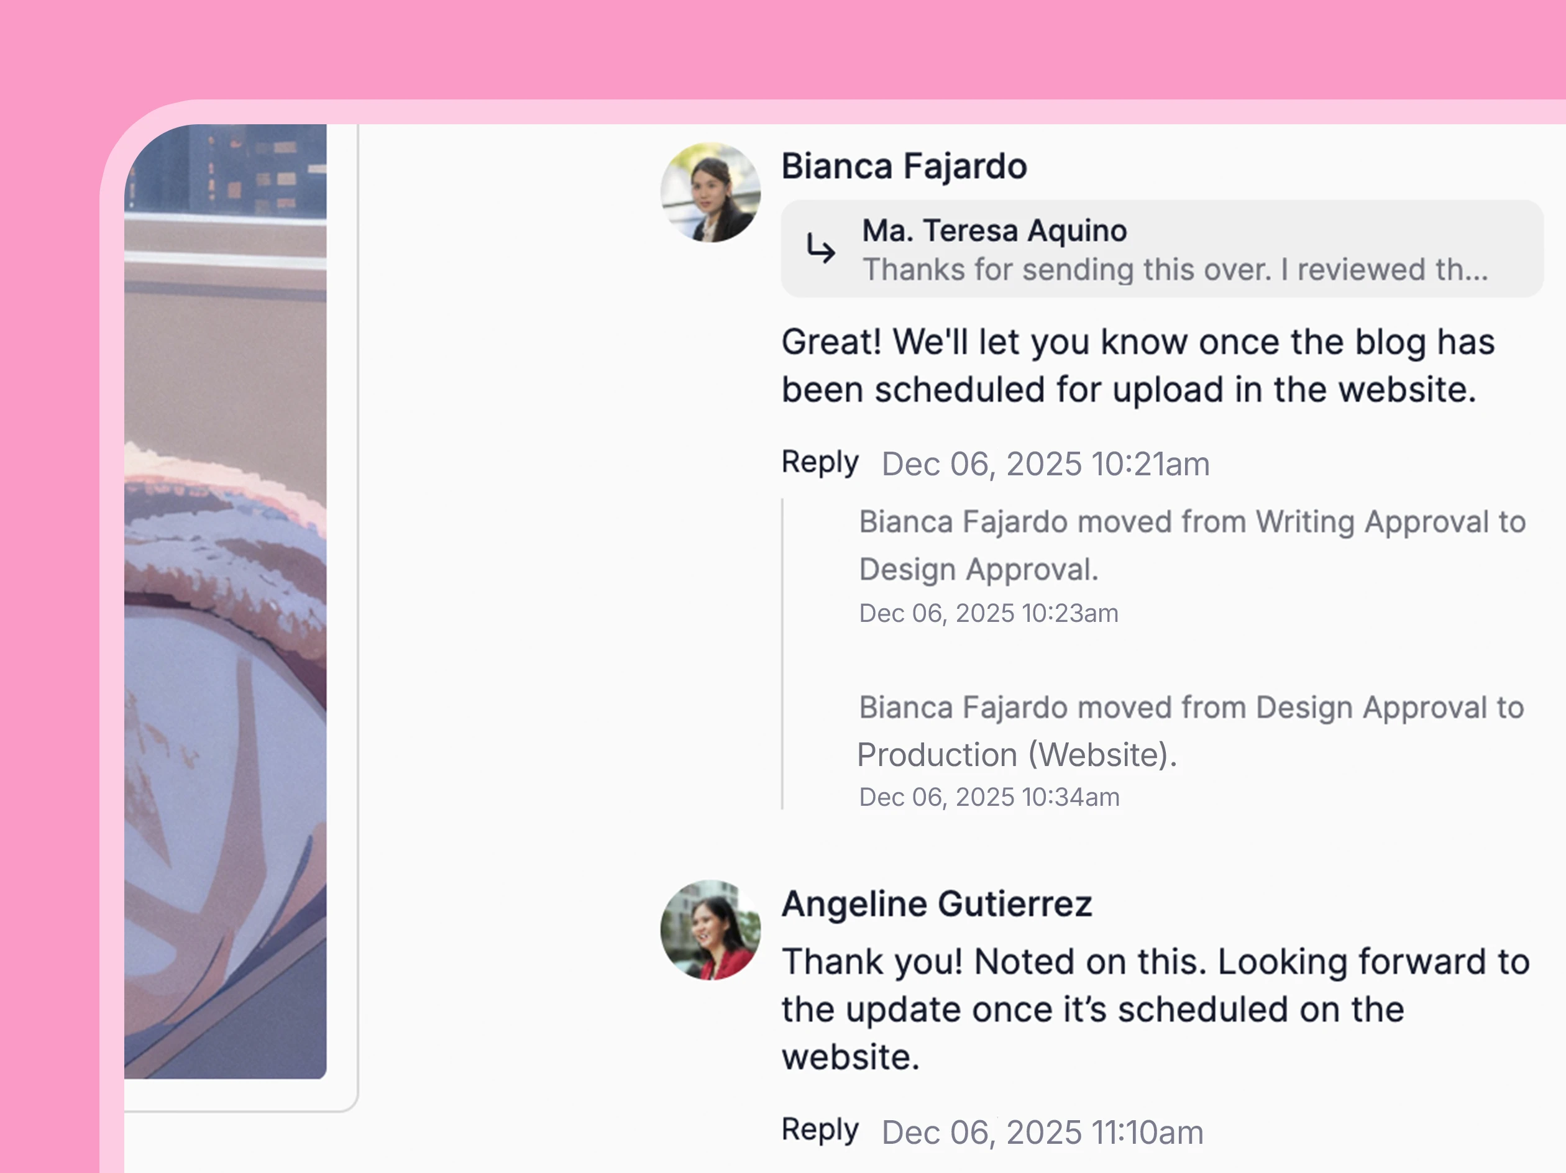Viewport: 1566px width, 1173px height.
Task: Click the reply arrow icon in quoted message
Action: point(820,249)
